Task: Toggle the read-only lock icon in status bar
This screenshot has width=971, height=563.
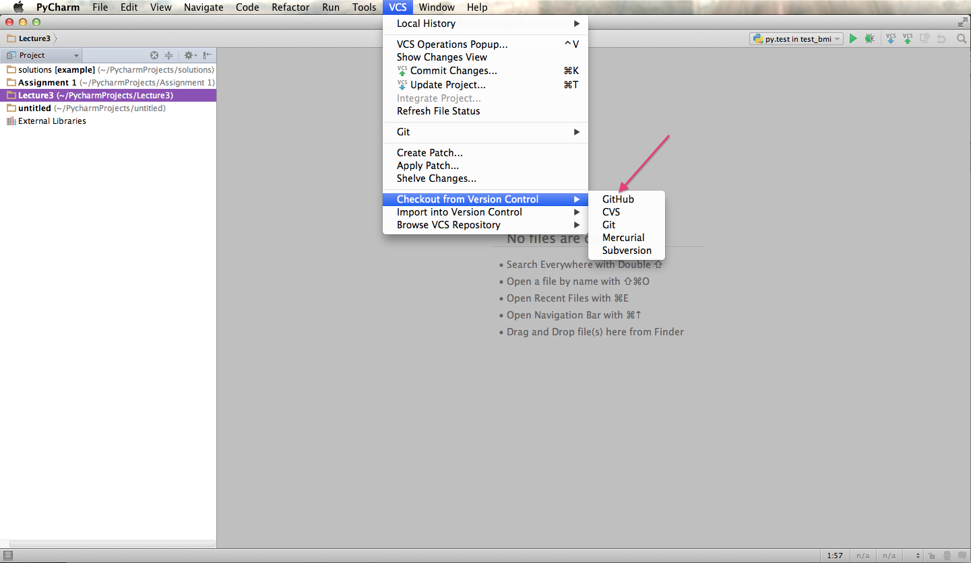Action: (931, 556)
